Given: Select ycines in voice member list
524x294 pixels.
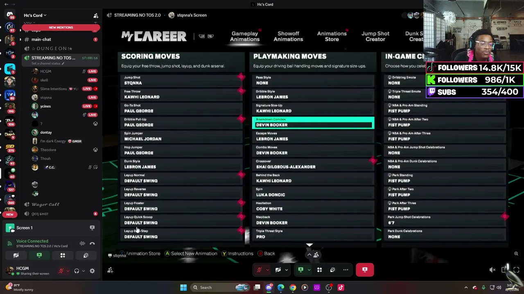Looking at the screenshot, I should [x=45, y=106].
